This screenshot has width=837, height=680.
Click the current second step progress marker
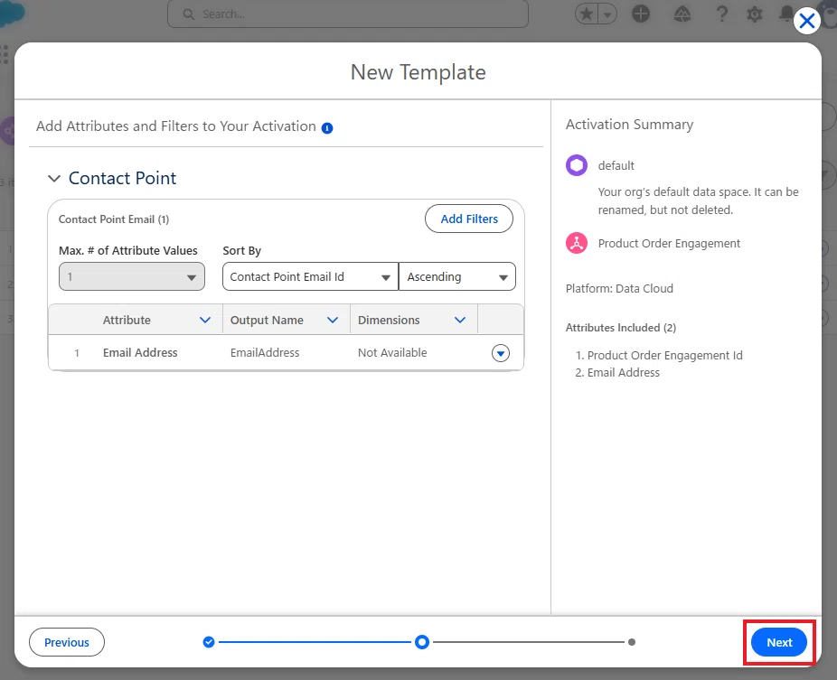(x=422, y=642)
